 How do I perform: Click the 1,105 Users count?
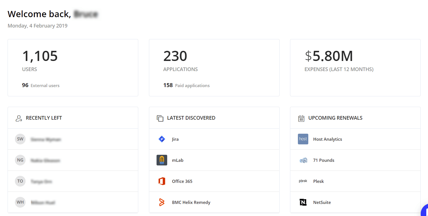point(40,56)
